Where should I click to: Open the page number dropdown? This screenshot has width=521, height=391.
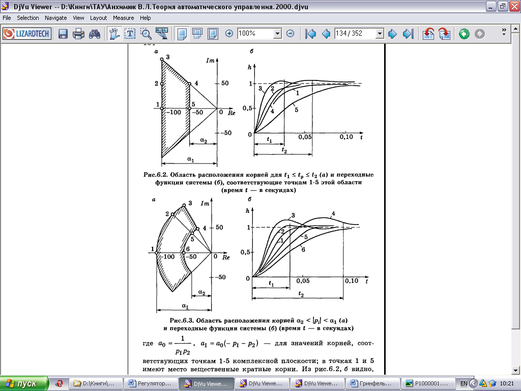click(380, 34)
